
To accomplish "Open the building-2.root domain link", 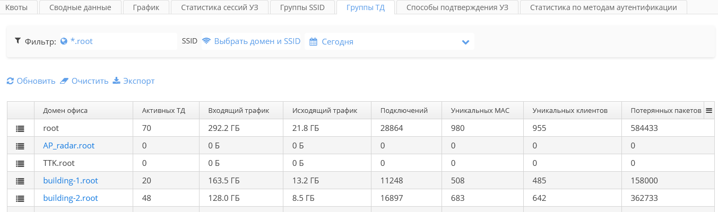I will point(70,198).
